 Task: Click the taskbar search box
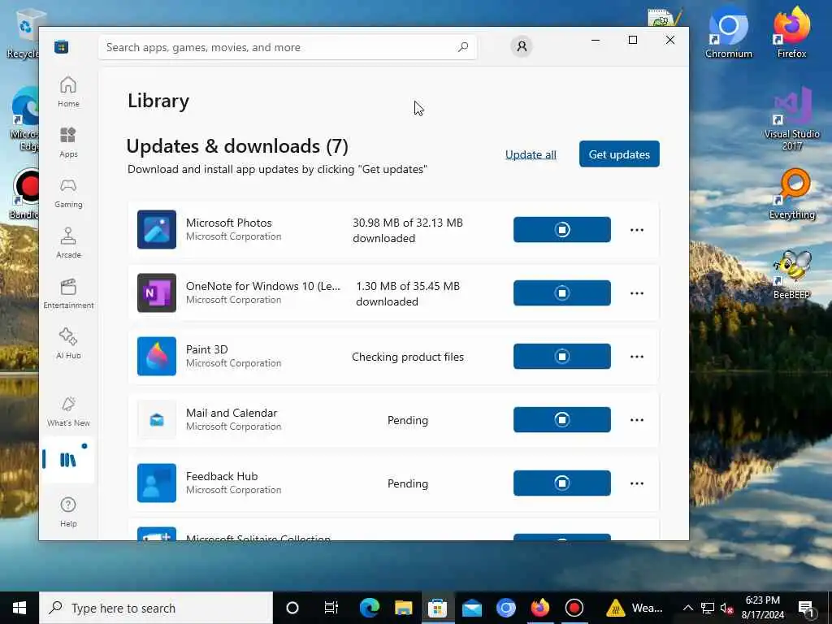pyautogui.click(x=156, y=608)
